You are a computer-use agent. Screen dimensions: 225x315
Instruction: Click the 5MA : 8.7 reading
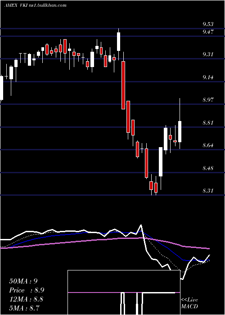coord(24,308)
